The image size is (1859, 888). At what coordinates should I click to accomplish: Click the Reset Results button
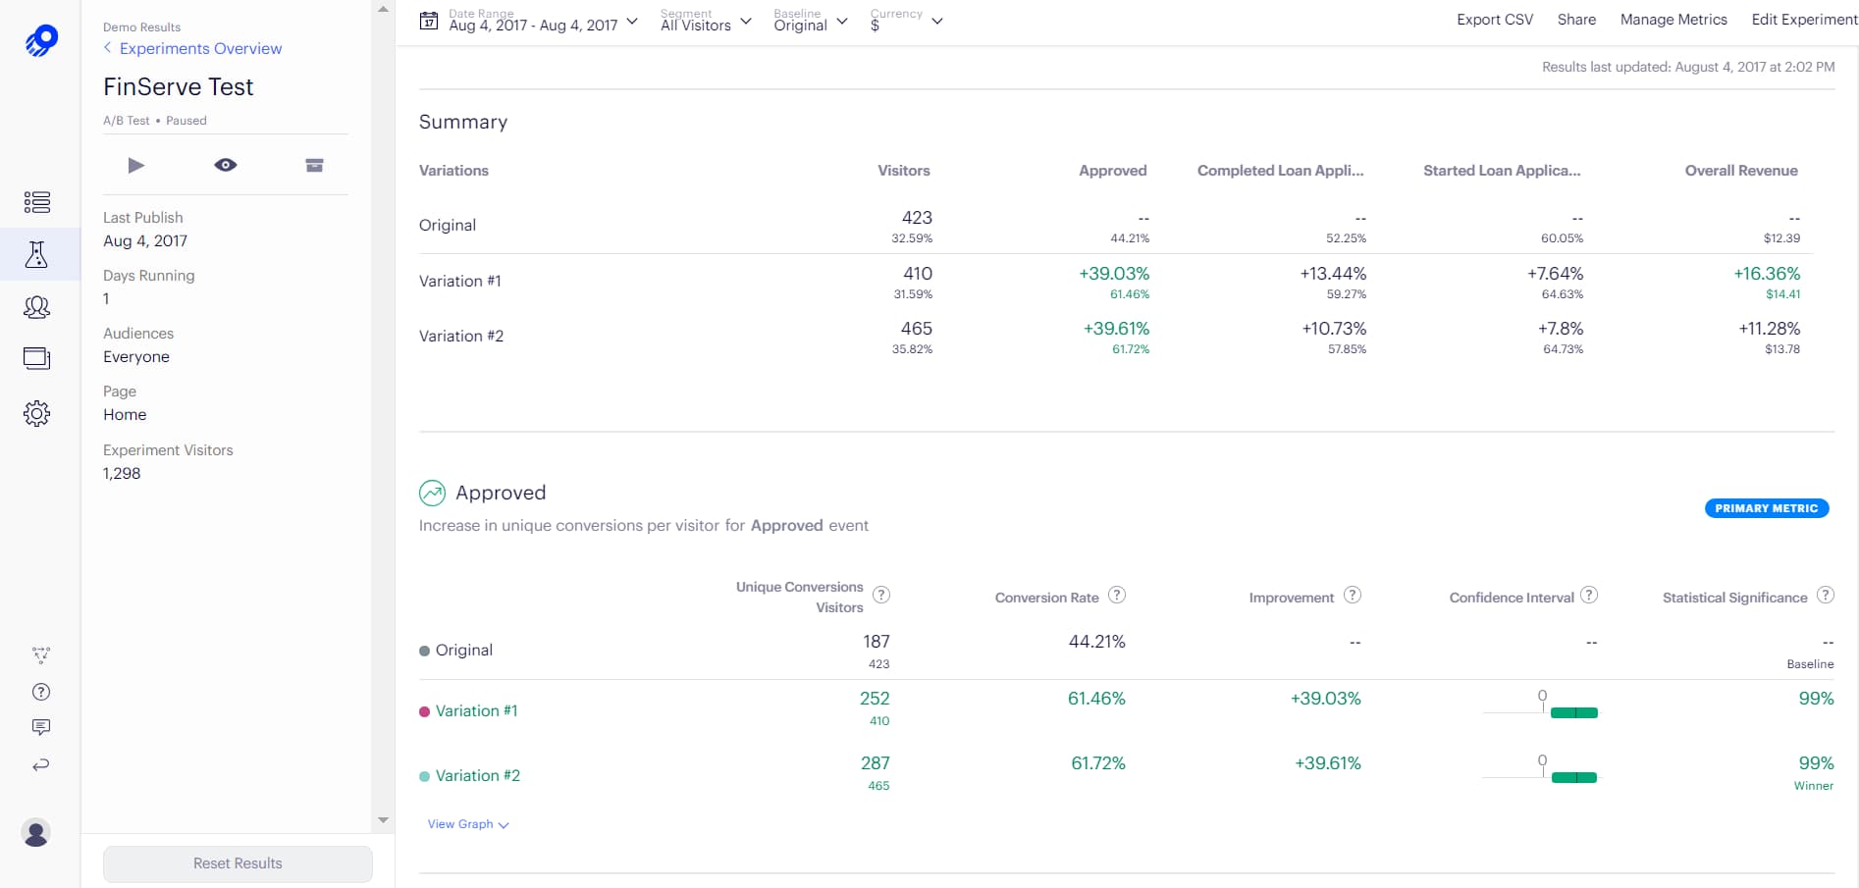coord(237,863)
